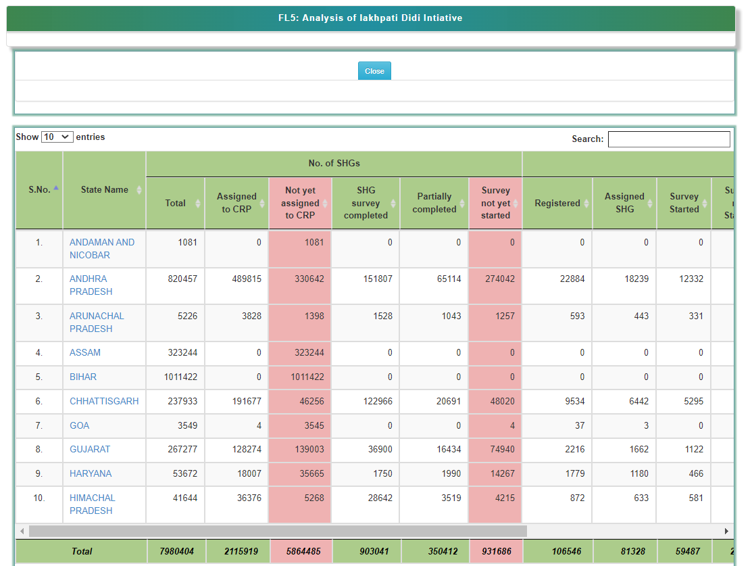Click inside the Search box
752x566 pixels.
(x=669, y=139)
